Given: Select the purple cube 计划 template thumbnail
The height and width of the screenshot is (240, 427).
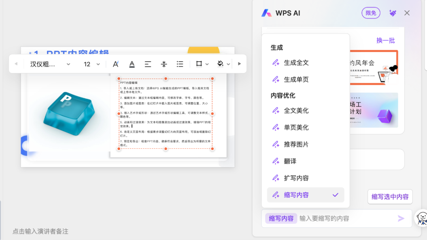Looking at the screenshot, I should click(x=374, y=110).
